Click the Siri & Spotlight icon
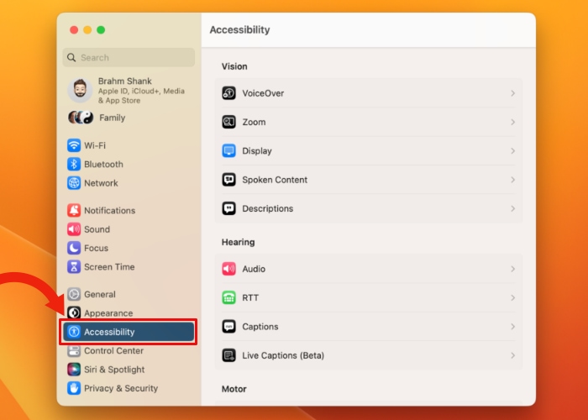Image resolution: width=588 pixels, height=420 pixels. (x=74, y=370)
